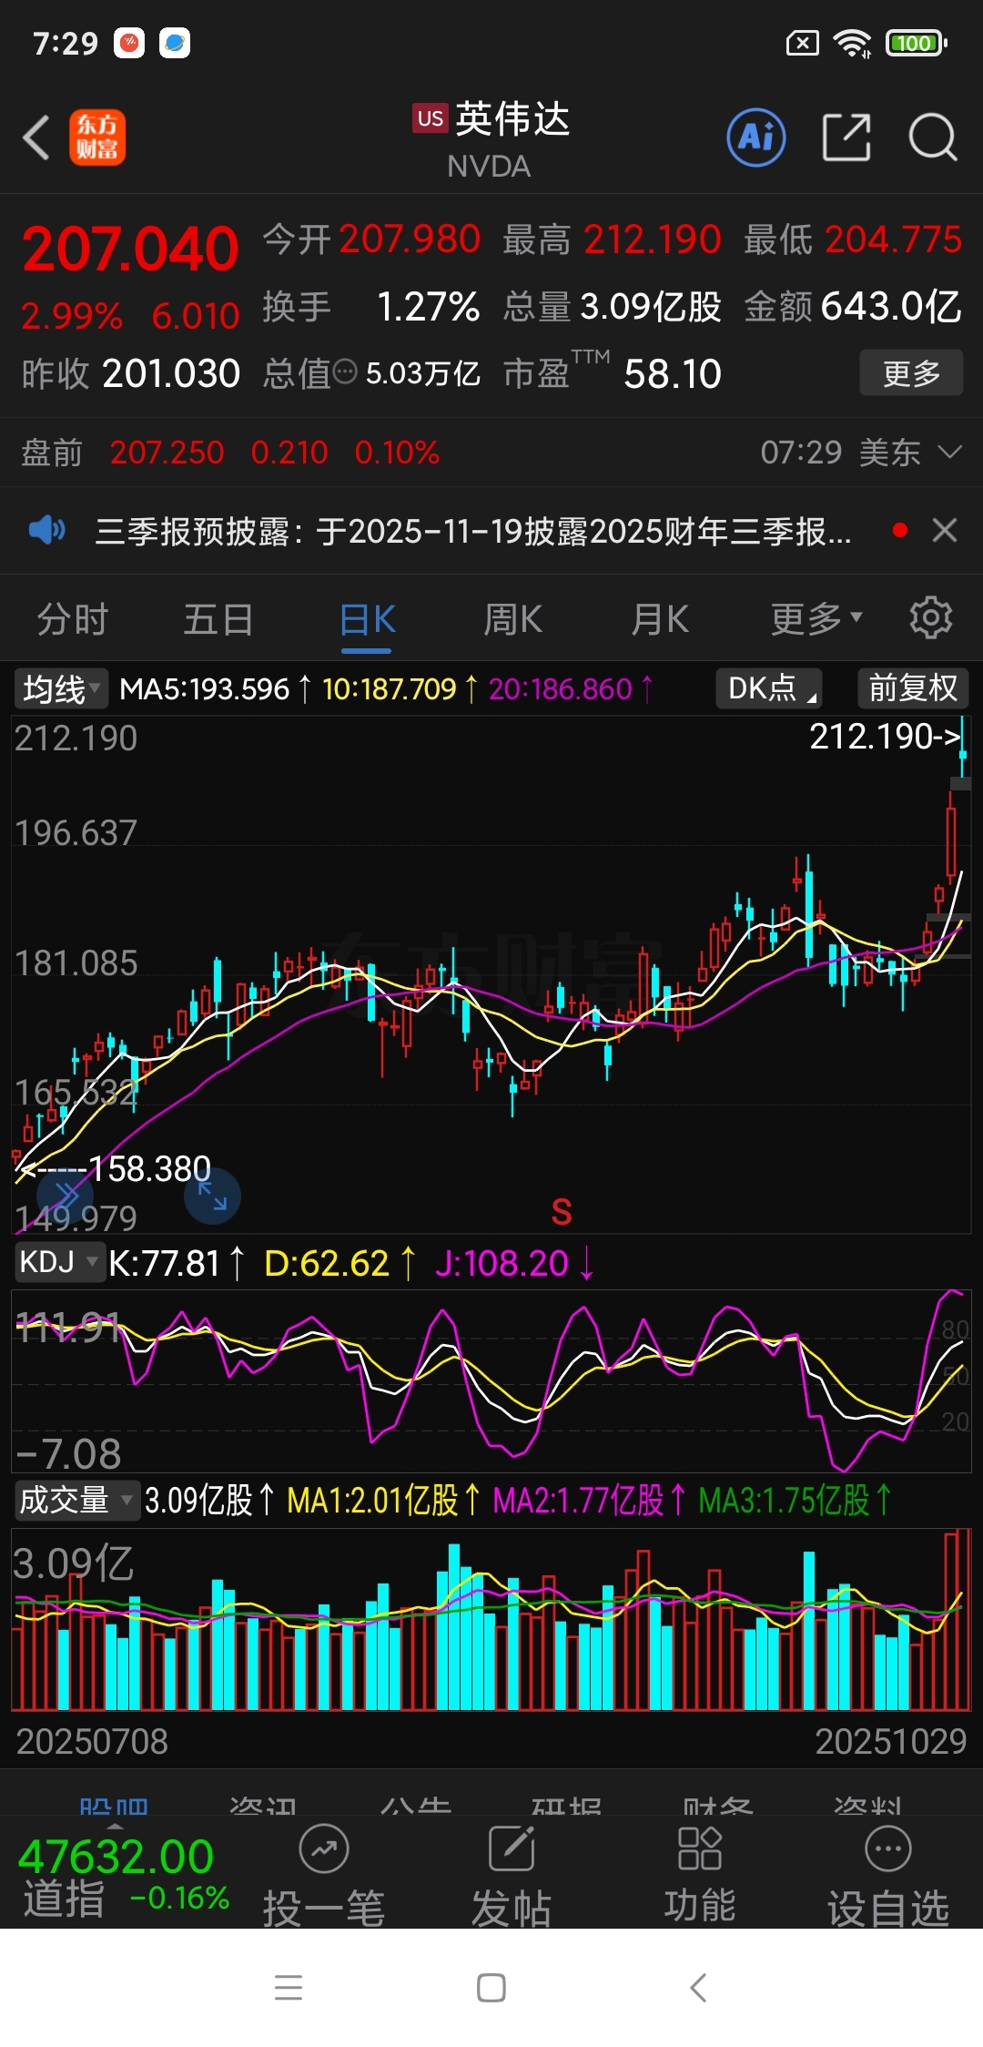Image resolution: width=983 pixels, height=2047 pixels.
Task: Tap the speaker announcement icon
Action: 46,529
